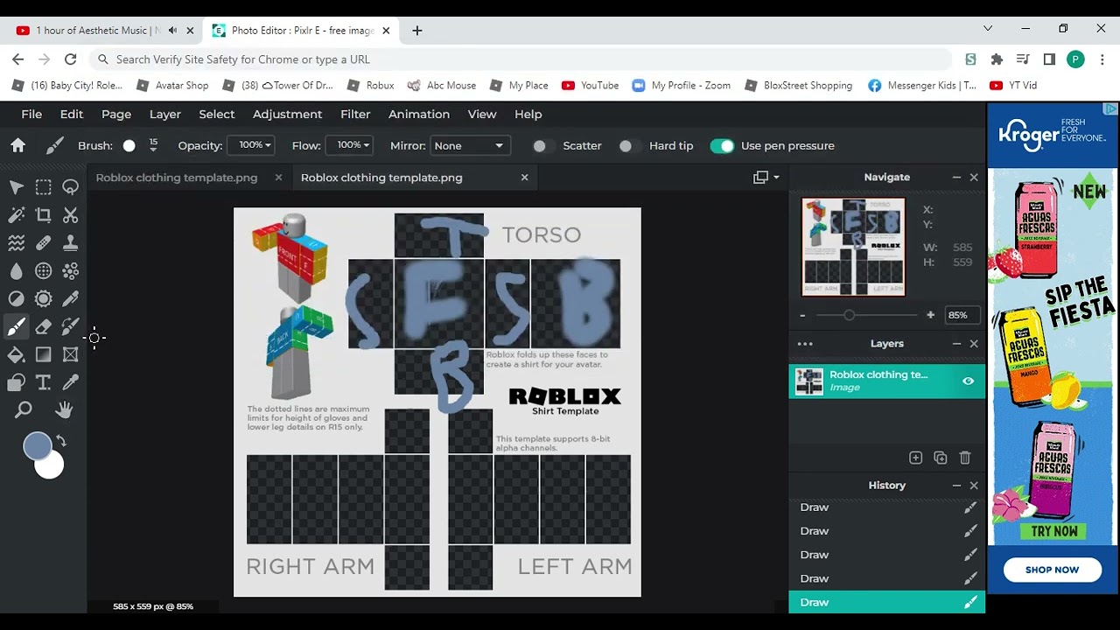Open the Filter menu
The width and height of the screenshot is (1120, 630).
355,115
